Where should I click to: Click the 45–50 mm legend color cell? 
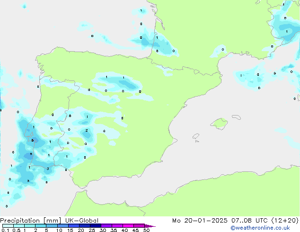pos(139,226)
